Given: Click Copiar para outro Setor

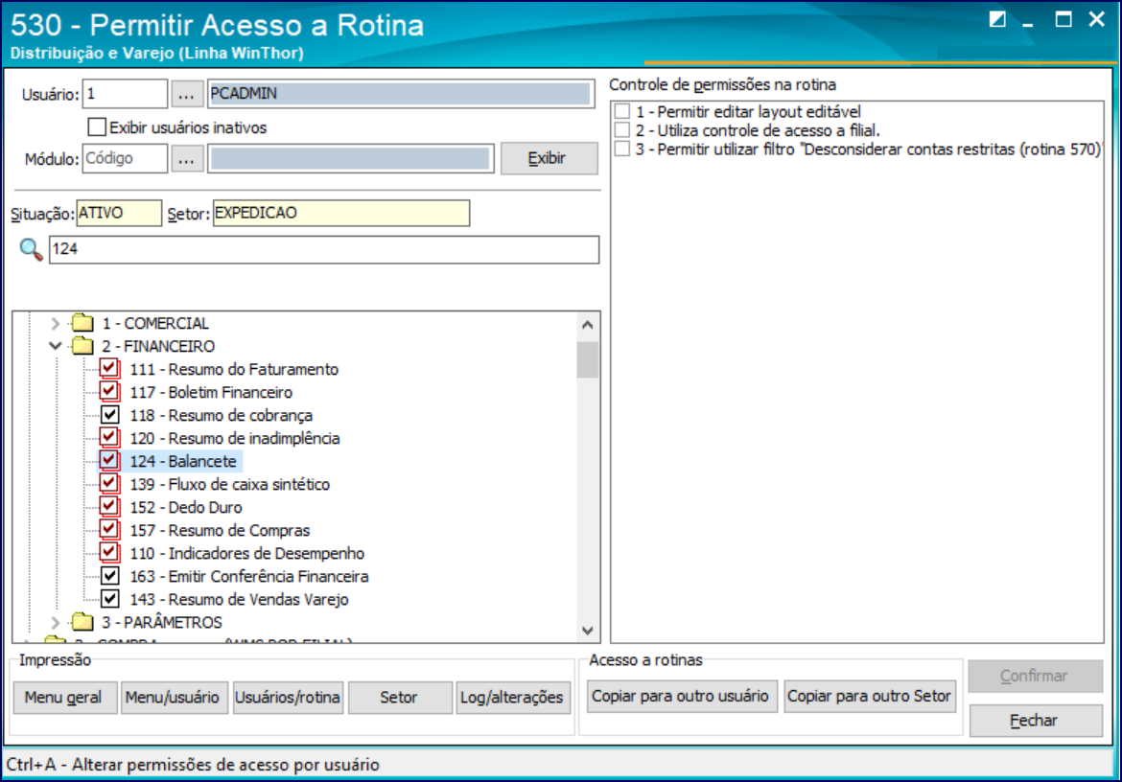Looking at the screenshot, I should tap(870, 696).
